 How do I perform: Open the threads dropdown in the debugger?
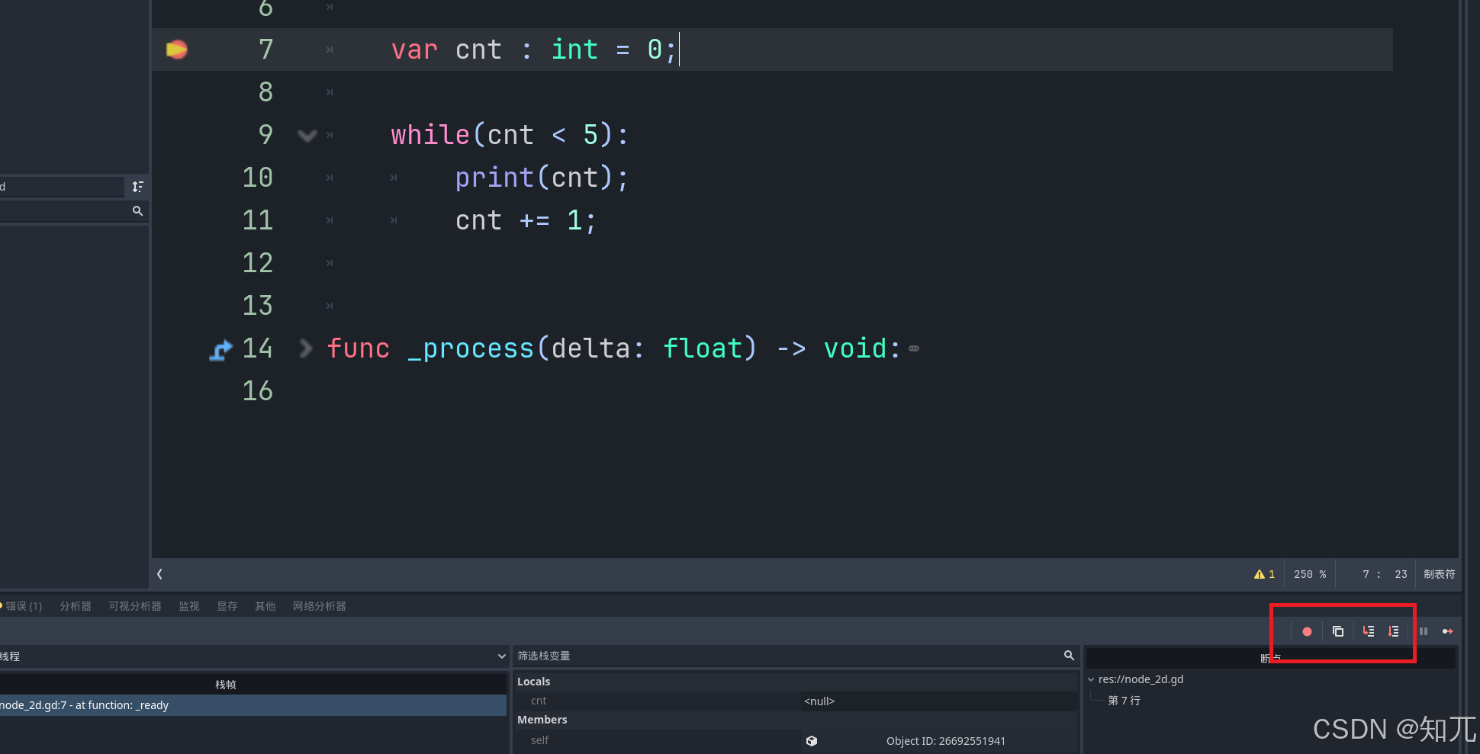(501, 656)
